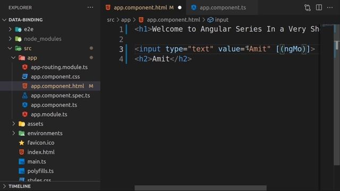Click the Angular icon of app-routing.module.ts
The width and height of the screenshot is (340, 191).
tap(25, 67)
